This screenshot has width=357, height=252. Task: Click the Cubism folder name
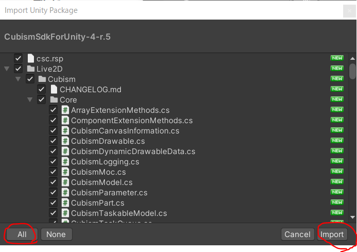click(62, 79)
